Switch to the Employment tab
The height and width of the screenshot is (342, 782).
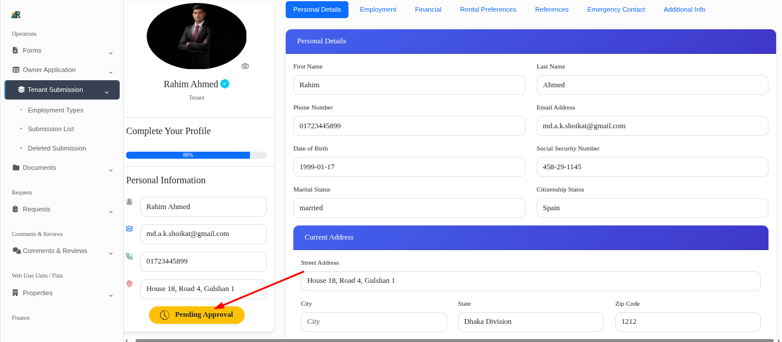[x=378, y=9]
